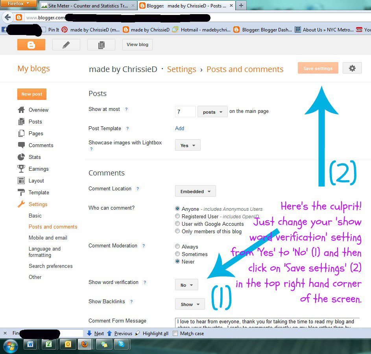Click the Save settings button
371x354 pixels.
(318, 68)
